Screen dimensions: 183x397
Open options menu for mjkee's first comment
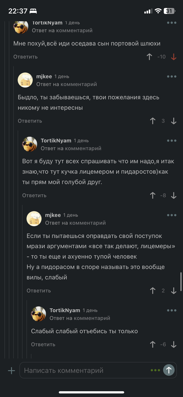click(172, 77)
